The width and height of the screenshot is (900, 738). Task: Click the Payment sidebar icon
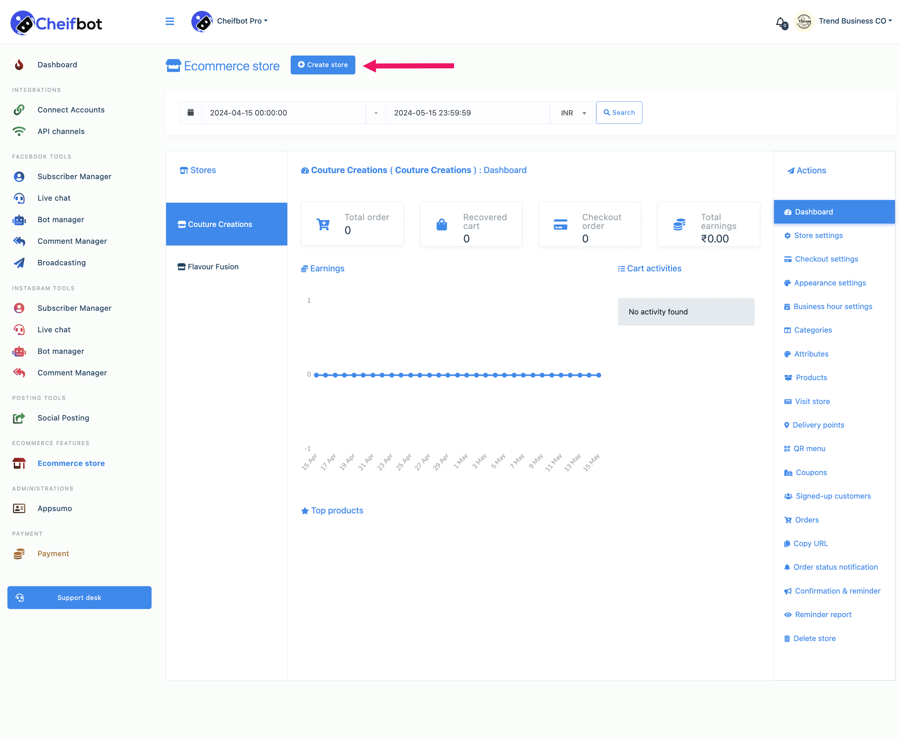pos(20,553)
